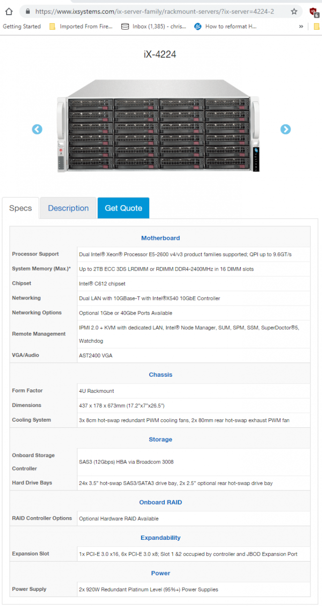
Task: Click the Networking Options label
Action: (37, 313)
